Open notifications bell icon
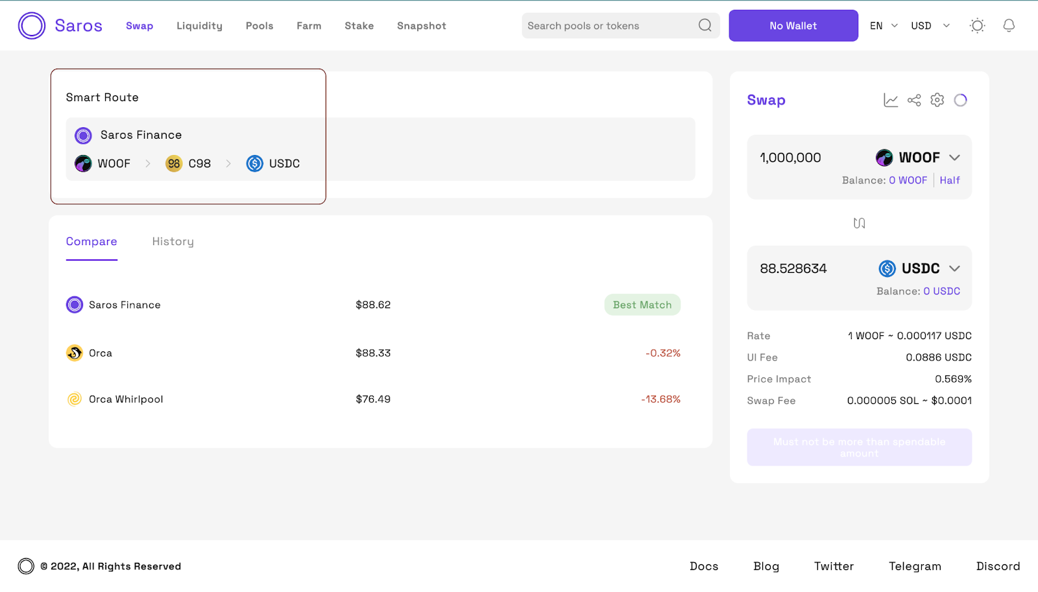The width and height of the screenshot is (1038, 592). [x=1009, y=25]
